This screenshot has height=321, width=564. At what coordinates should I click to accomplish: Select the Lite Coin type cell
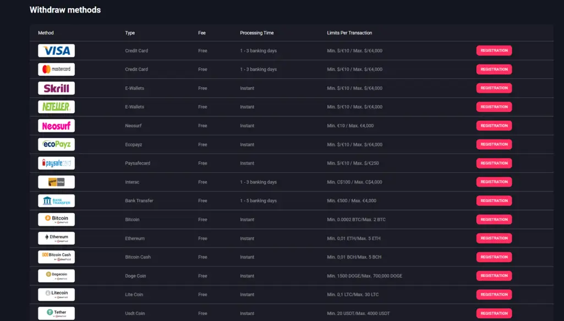click(134, 295)
